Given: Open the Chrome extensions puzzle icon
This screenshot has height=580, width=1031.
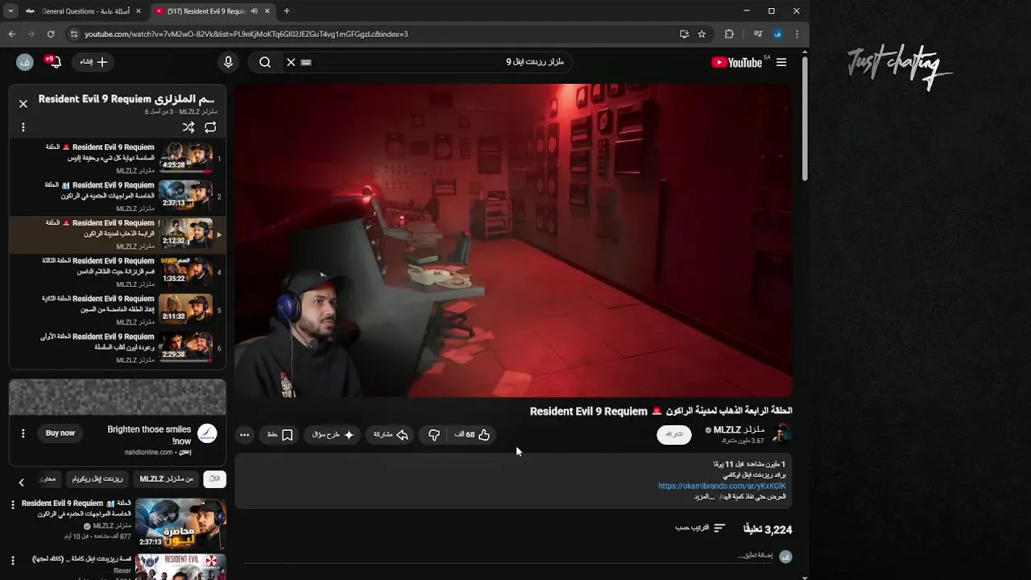Looking at the screenshot, I should coord(729,34).
